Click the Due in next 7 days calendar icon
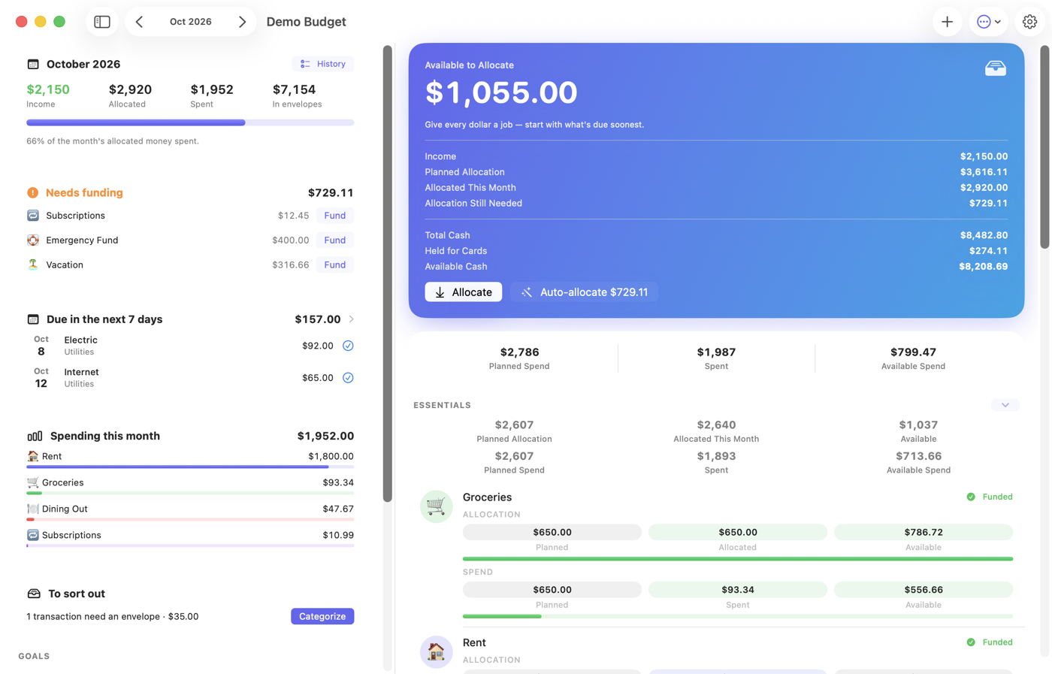This screenshot has height=674, width=1052. click(x=33, y=319)
